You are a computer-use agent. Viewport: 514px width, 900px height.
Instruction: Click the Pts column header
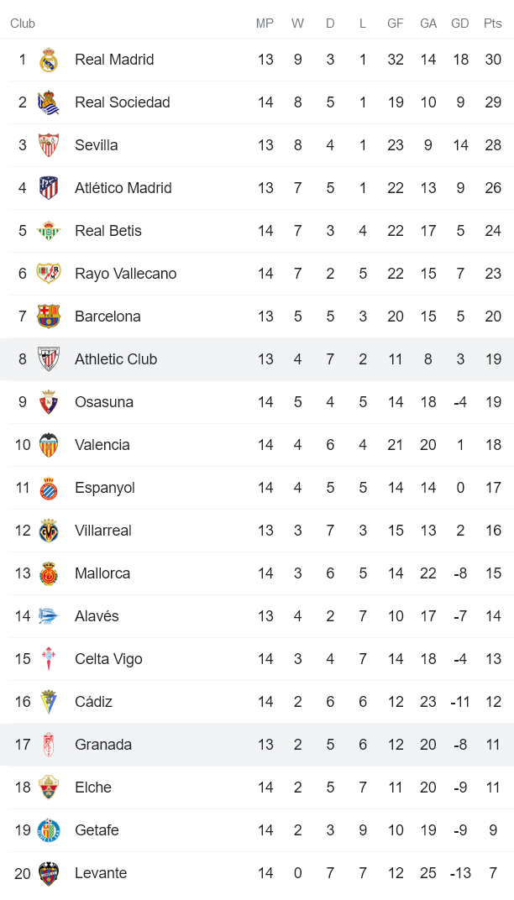click(x=492, y=24)
